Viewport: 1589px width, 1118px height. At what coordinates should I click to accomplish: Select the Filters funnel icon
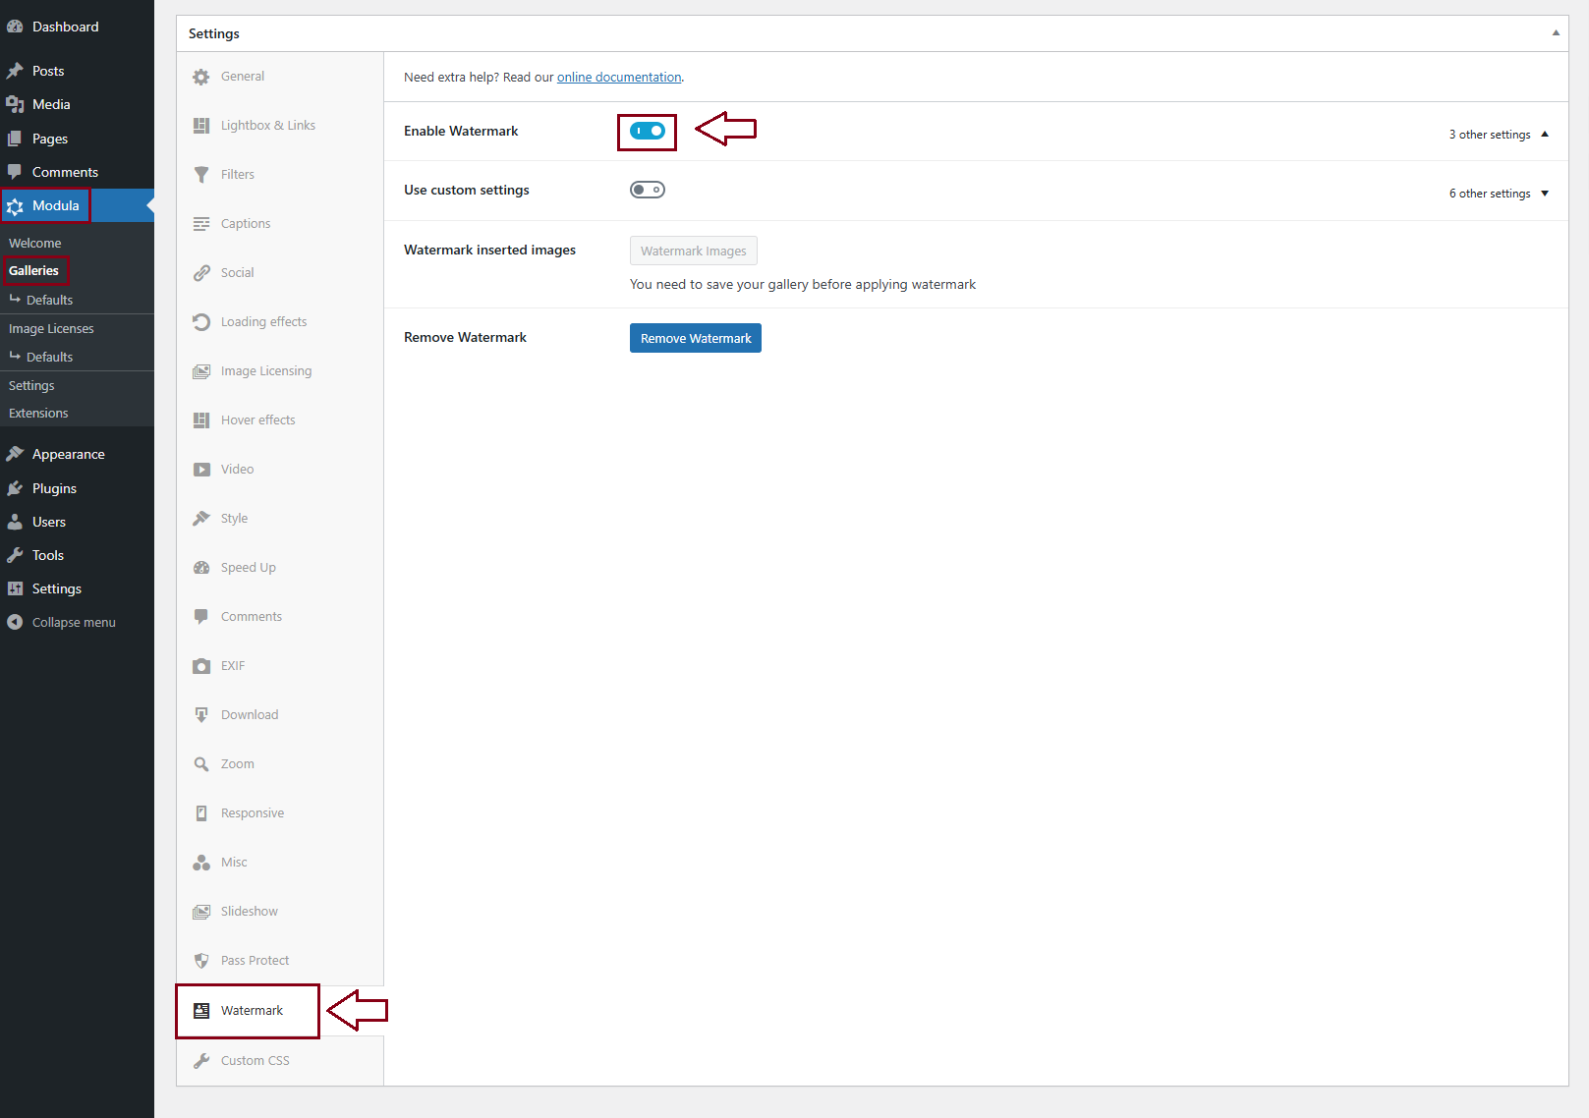click(201, 175)
